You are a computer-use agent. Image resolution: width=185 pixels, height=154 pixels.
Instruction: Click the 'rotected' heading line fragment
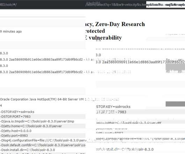pyautogui.click(x=95, y=31)
